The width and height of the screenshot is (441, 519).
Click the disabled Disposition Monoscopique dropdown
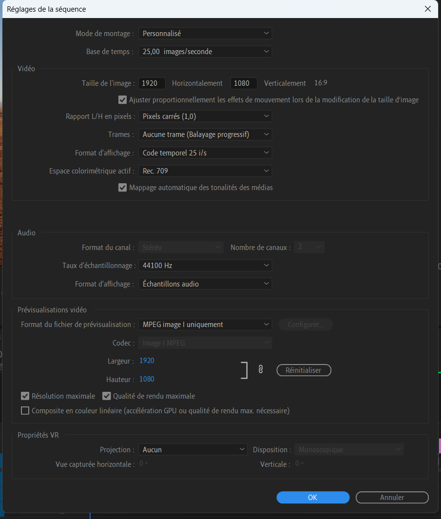tap(349, 449)
